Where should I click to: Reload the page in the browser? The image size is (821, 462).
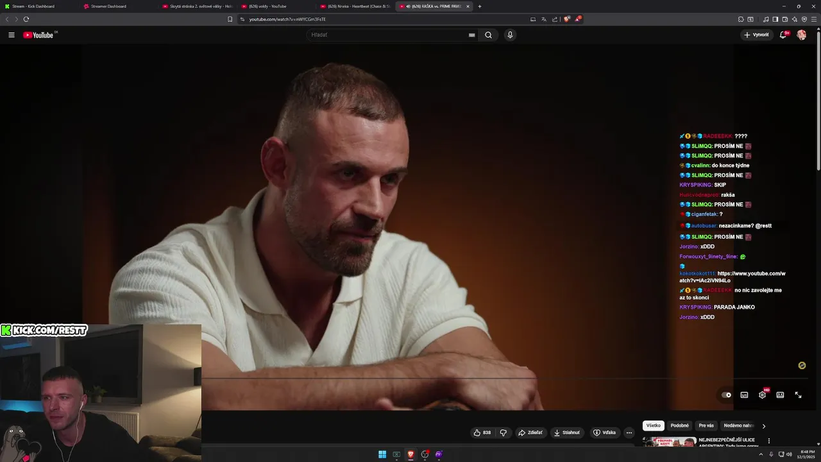26,19
